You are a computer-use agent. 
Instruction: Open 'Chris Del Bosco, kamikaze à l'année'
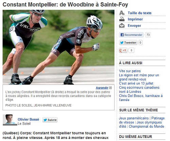(141, 98)
